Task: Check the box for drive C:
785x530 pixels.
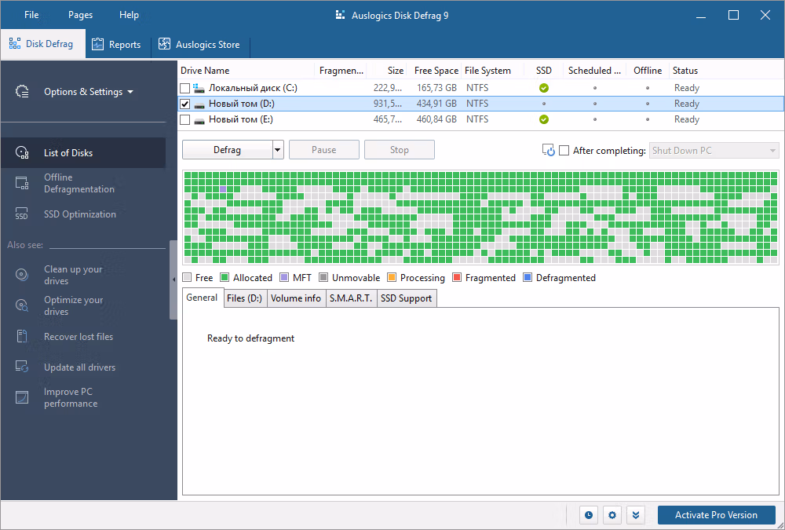Action: coord(184,88)
